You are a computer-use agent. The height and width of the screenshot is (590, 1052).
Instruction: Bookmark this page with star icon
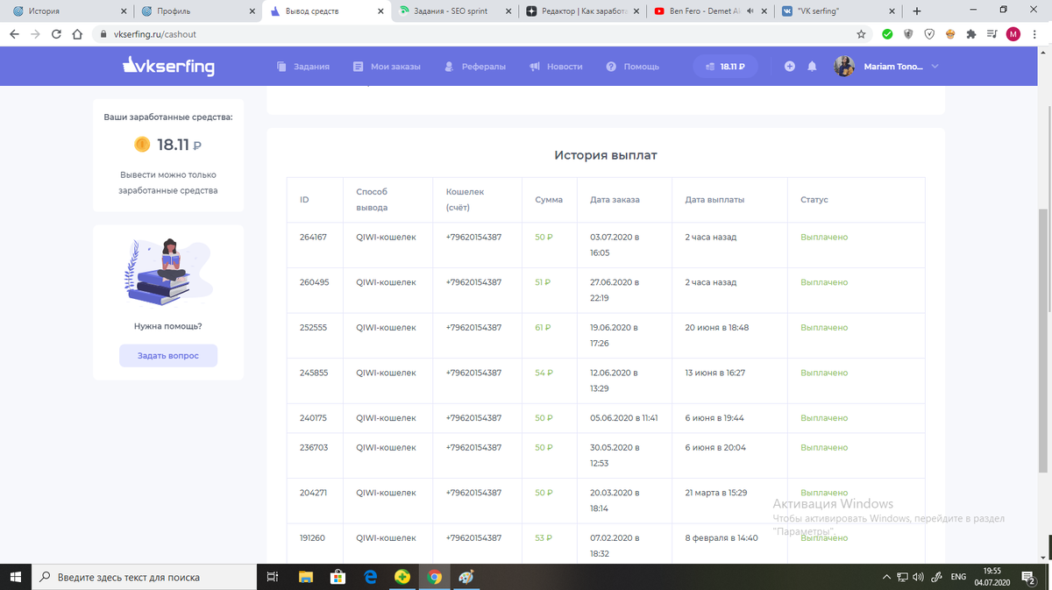tap(861, 34)
